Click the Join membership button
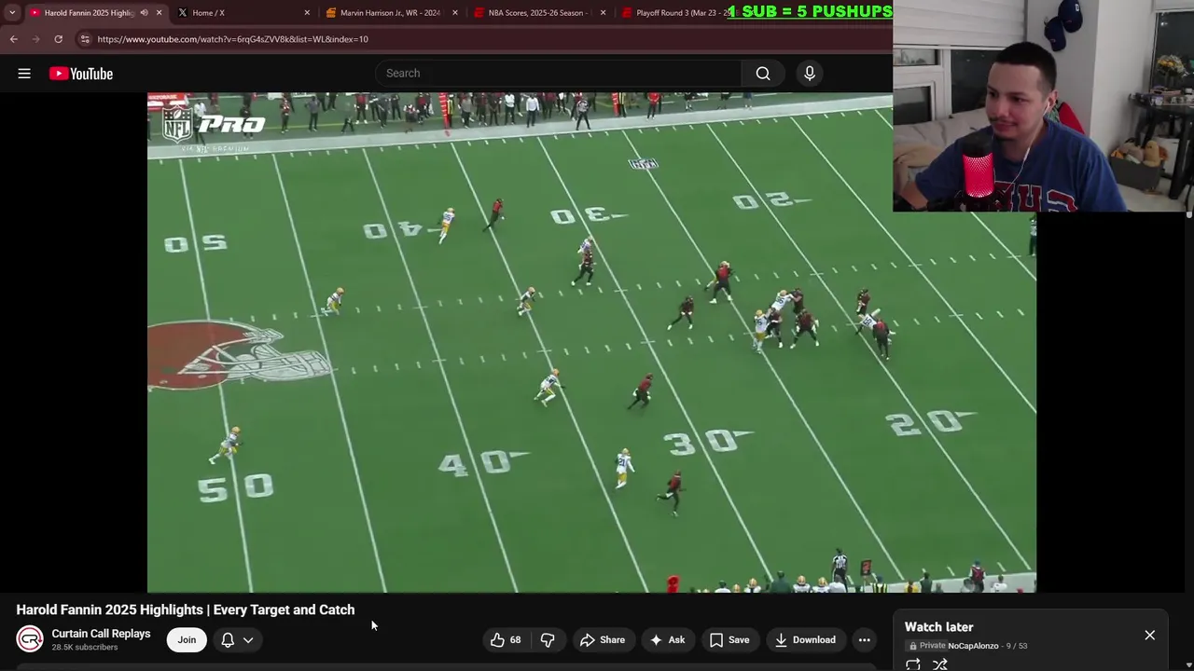This screenshot has height=671, width=1194. pyautogui.click(x=187, y=639)
